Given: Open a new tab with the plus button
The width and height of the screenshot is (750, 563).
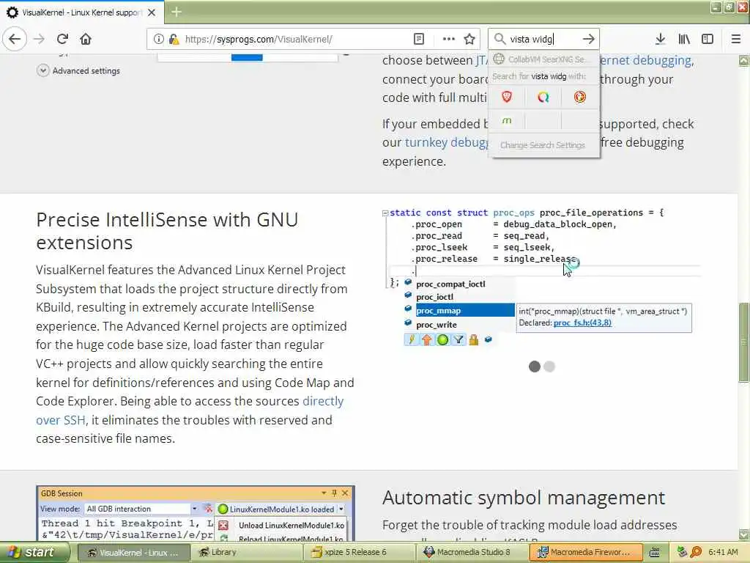Looking at the screenshot, I should 176,12.
